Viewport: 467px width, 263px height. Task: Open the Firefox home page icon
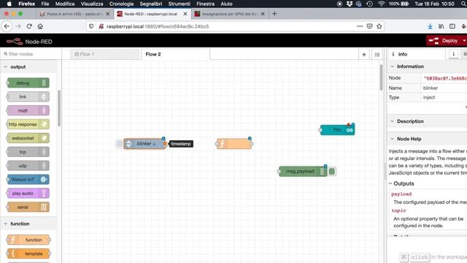[x=40, y=26]
